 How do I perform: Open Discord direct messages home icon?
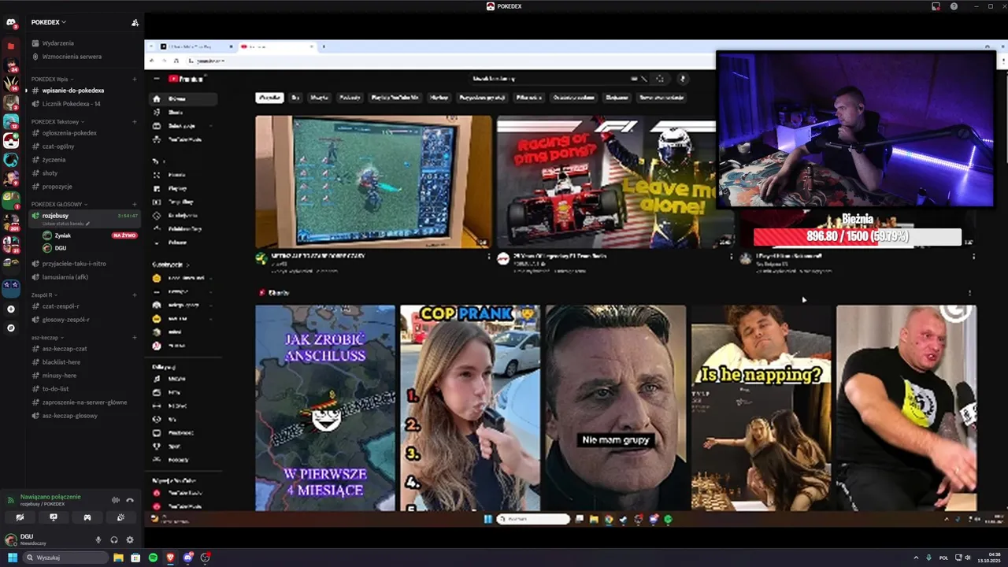tap(11, 23)
